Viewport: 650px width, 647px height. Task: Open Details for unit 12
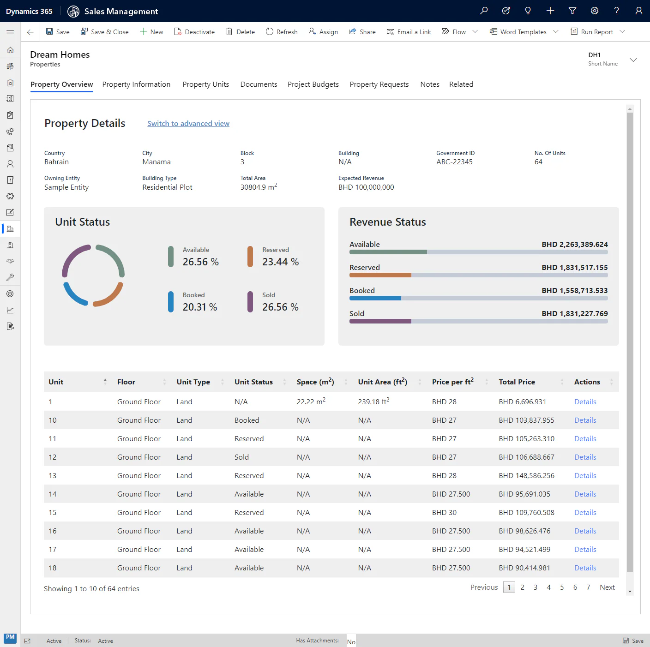click(585, 457)
